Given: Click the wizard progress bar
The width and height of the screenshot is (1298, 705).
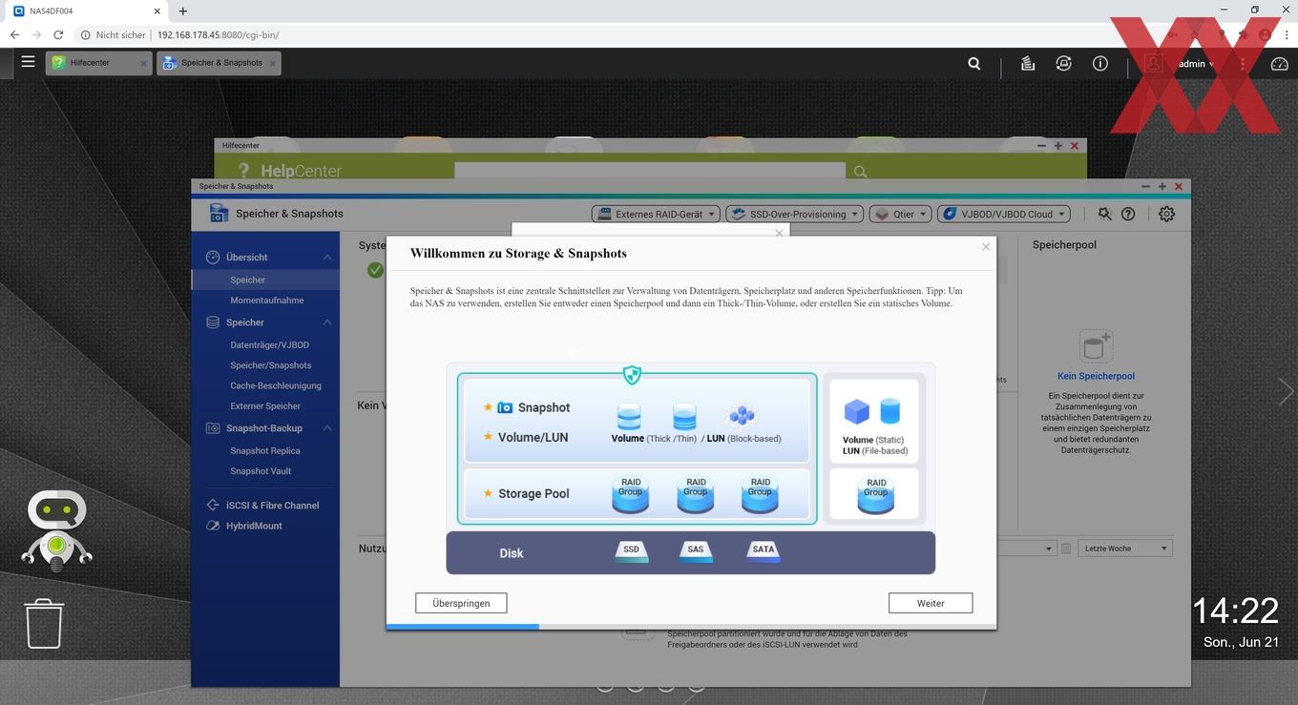Looking at the screenshot, I should pyautogui.click(x=691, y=627).
